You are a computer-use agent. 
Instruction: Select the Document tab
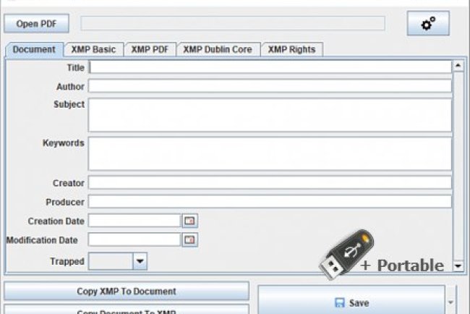click(x=34, y=49)
